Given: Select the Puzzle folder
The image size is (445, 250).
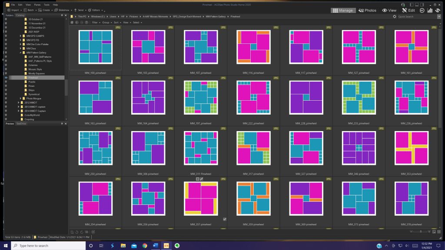Looking at the screenshot, I should [x=32, y=82].
